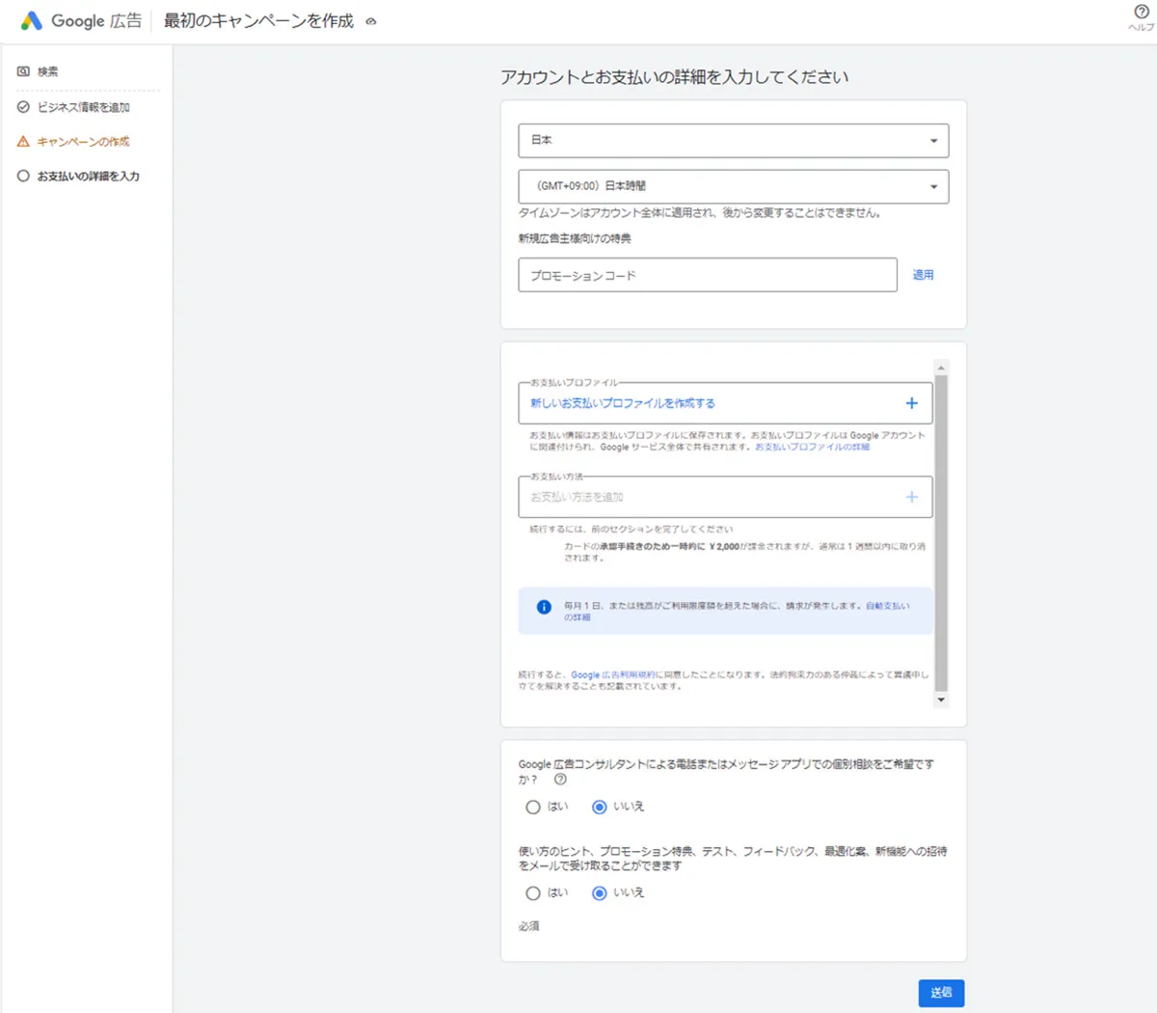
Task: Click the 送信 submit button
Action: tap(940, 993)
